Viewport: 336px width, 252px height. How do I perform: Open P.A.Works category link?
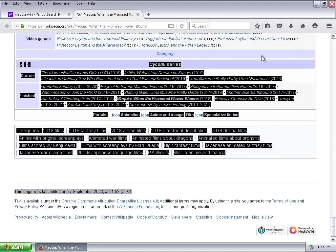[x=158, y=153]
